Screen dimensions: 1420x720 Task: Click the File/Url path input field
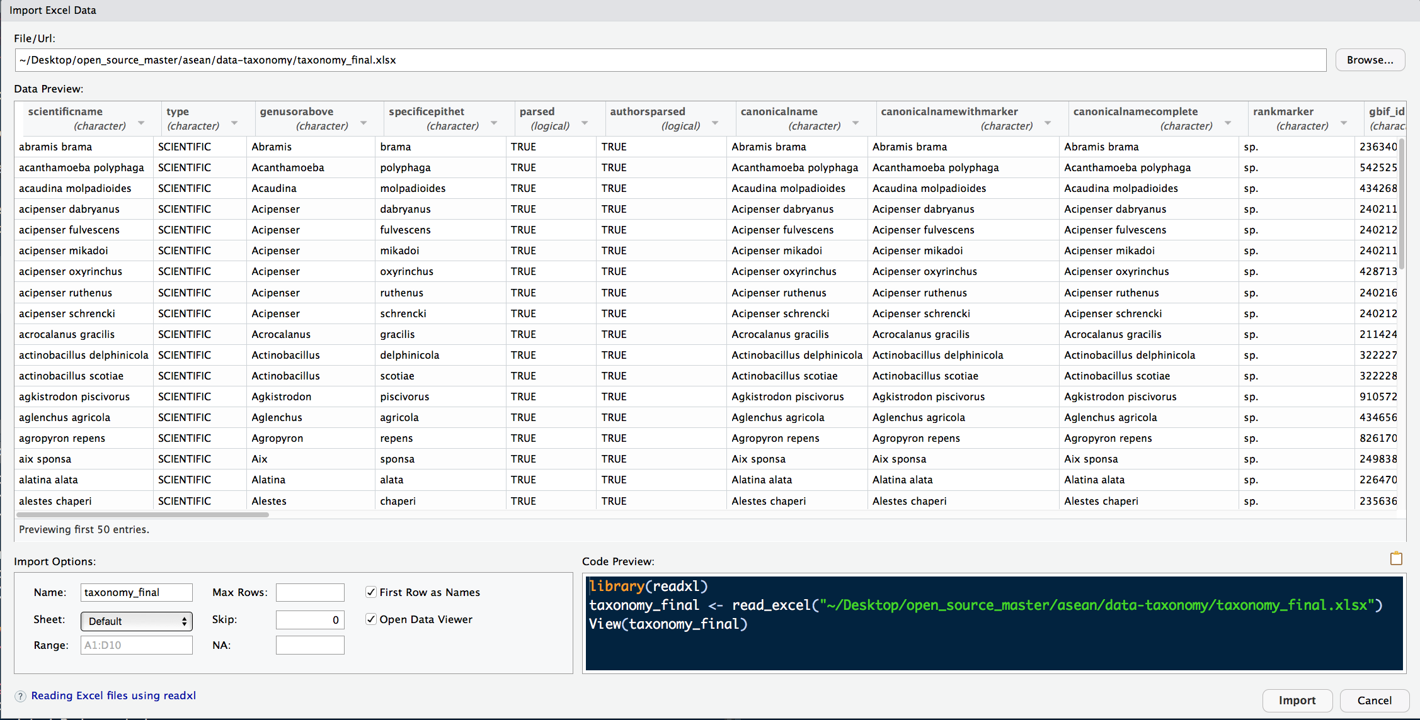[x=670, y=60]
